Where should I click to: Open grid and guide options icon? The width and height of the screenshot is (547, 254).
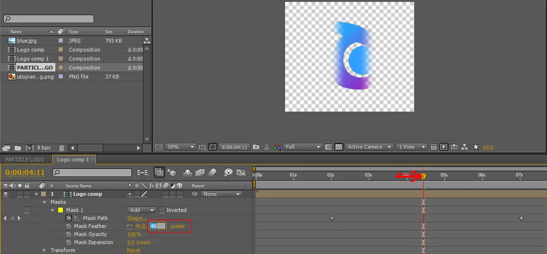[202, 147]
